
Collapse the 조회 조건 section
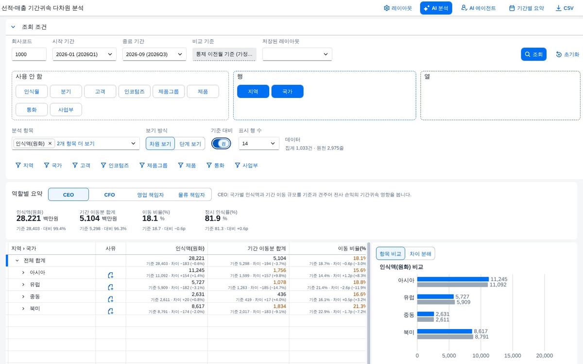click(x=14, y=27)
